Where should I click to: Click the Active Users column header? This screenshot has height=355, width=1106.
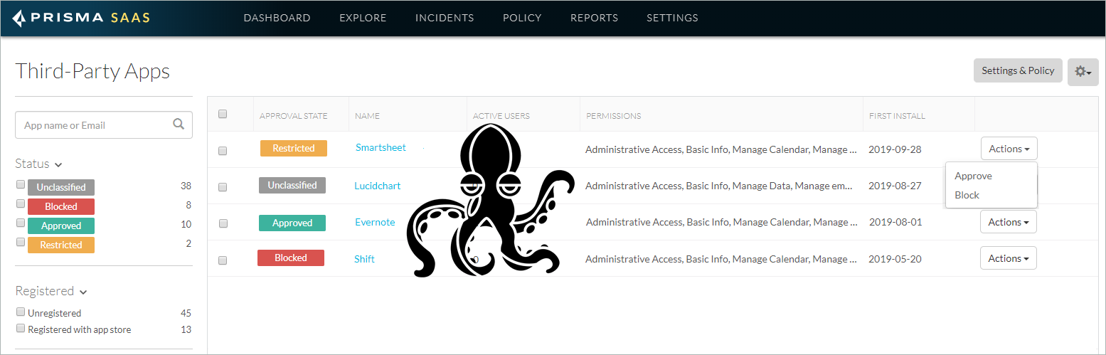pyautogui.click(x=501, y=116)
